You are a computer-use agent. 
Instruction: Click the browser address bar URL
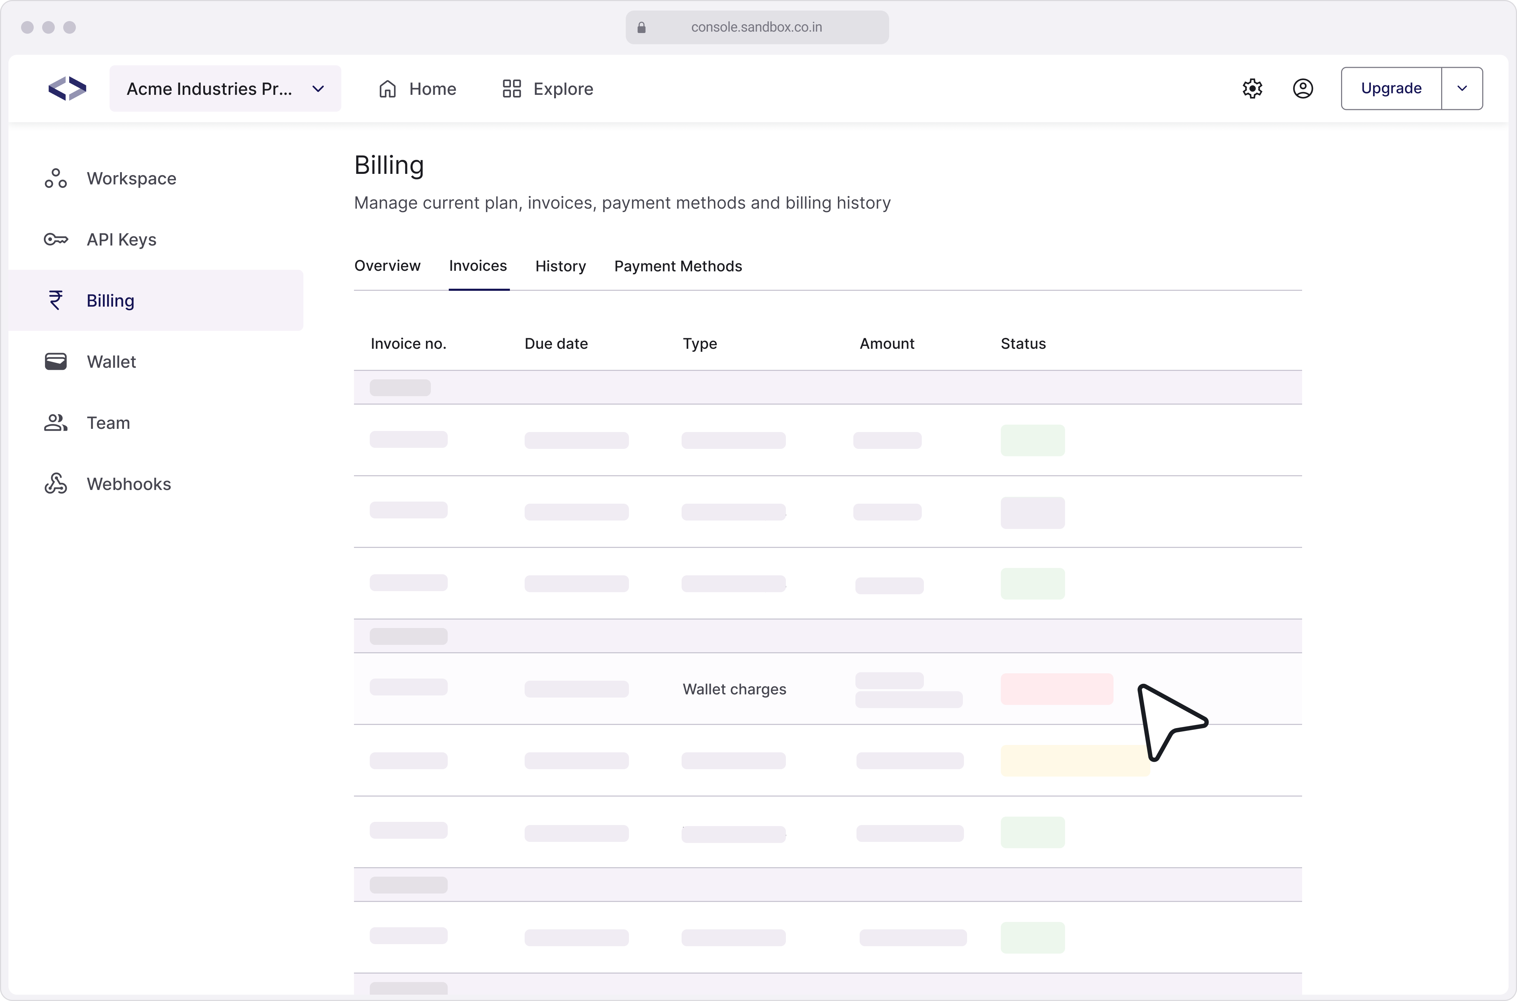pyautogui.click(x=756, y=27)
